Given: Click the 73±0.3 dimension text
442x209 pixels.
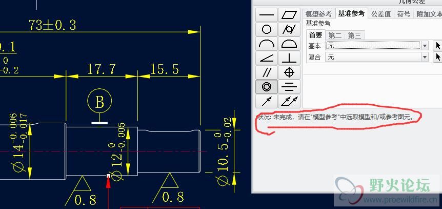Looking at the screenshot, I should pyautogui.click(x=52, y=25).
